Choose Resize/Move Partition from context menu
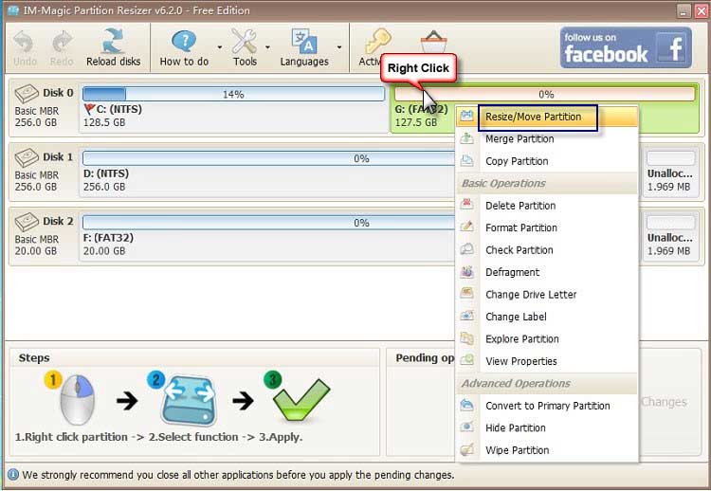Viewport: 711px width, 491px height. click(547, 117)
